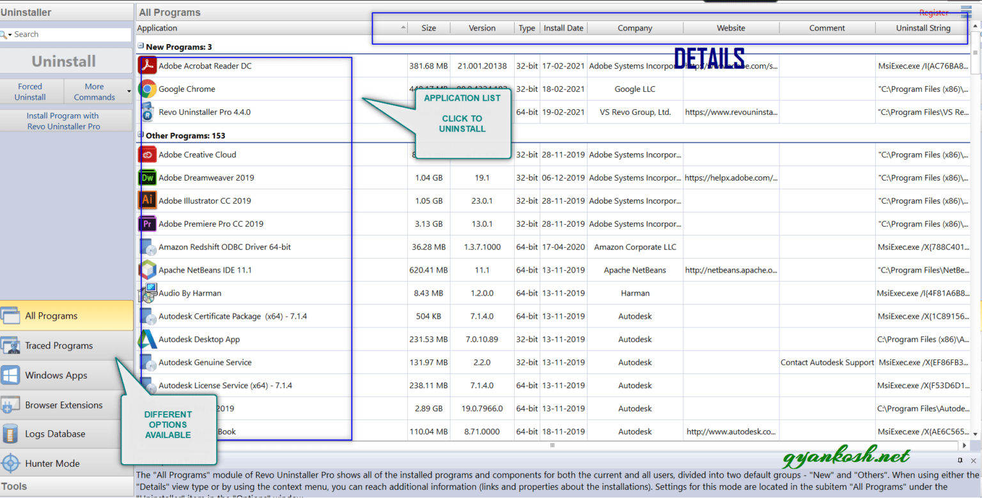The image size is (982, 498).
Task: Sort by the Version column header
Action: pyautogui.click(x=482, y=27)
